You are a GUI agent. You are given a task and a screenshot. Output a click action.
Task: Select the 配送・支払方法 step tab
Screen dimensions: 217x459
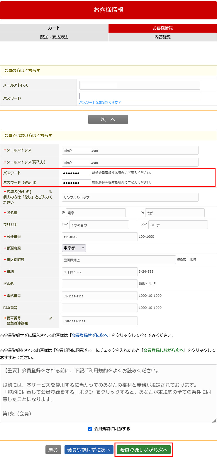(x=54, y=37)
